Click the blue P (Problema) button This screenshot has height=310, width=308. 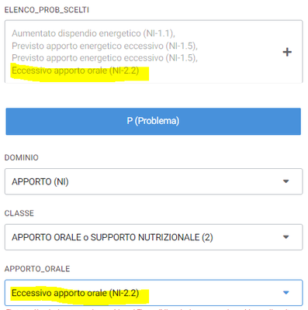154,121
